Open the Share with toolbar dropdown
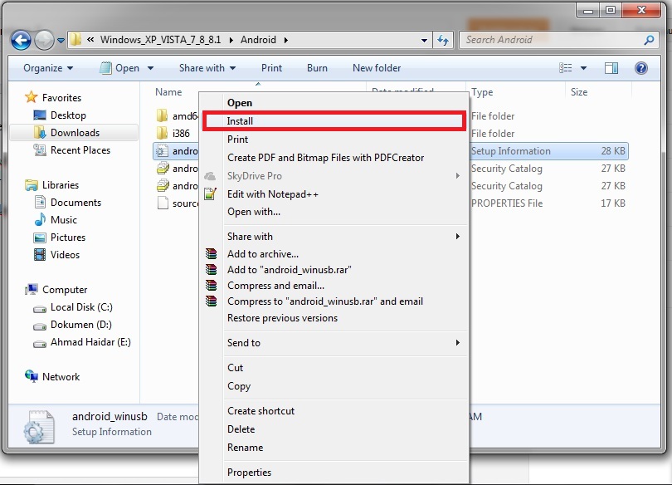Image resolution: width=672 pixels, height=485 pixels. pos(207,68)
